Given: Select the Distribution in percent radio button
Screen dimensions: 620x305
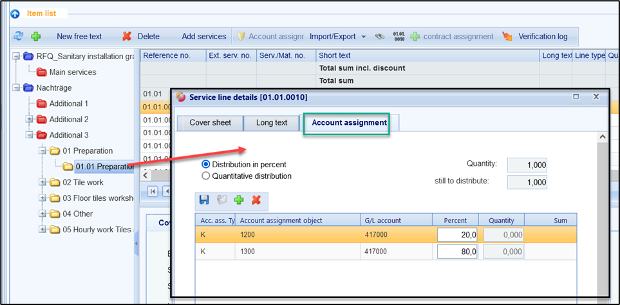Looking at the screenshot, I should click(x=206, y=165).
